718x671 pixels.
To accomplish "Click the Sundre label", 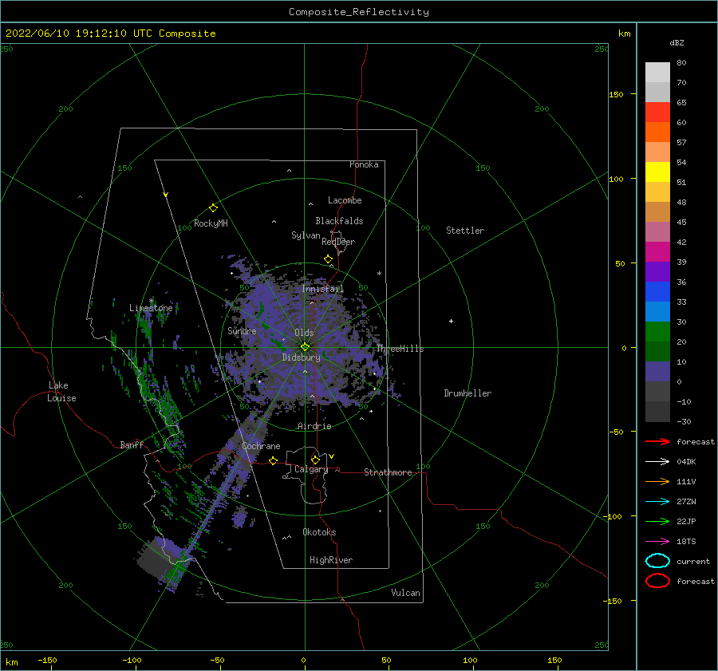I will click(242, 330).
